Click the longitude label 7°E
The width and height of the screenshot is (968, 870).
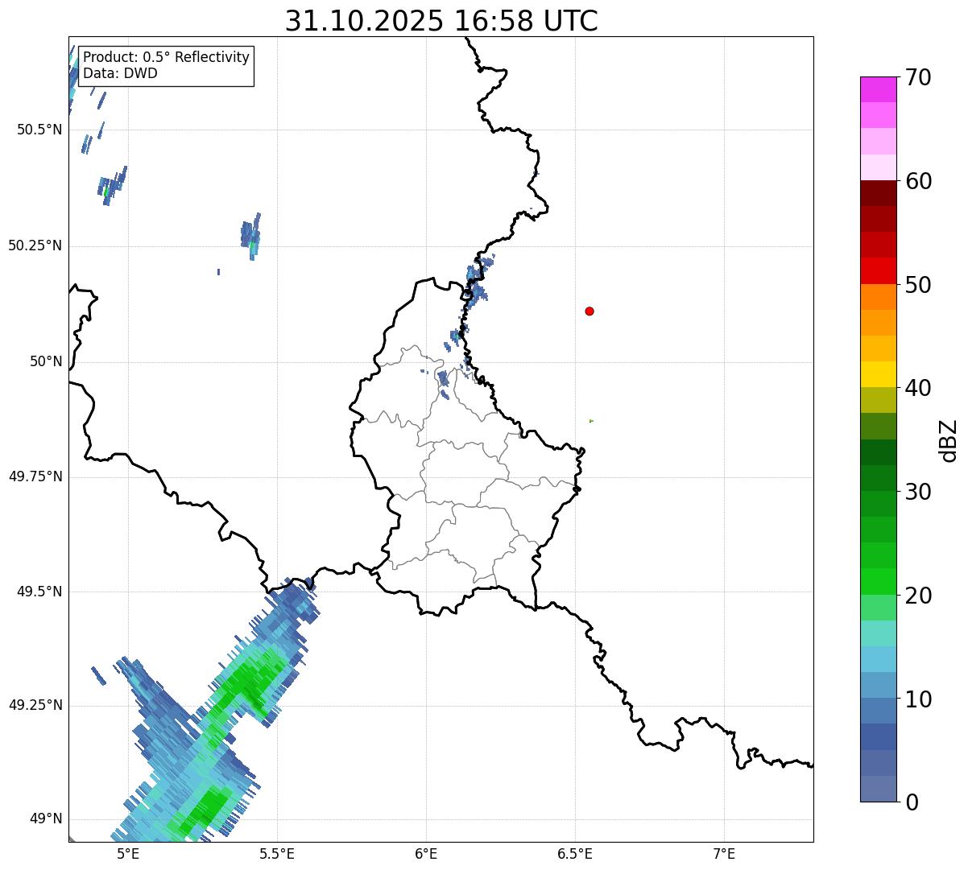(724, 853)
